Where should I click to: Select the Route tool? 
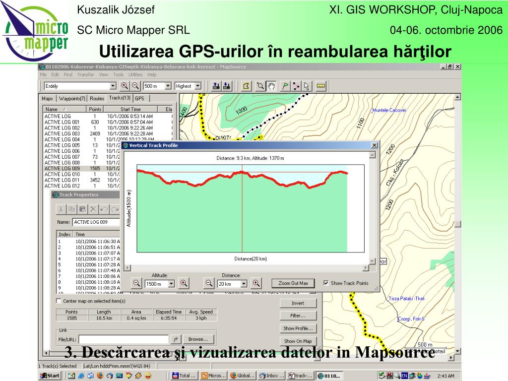[x=296, y=86]
